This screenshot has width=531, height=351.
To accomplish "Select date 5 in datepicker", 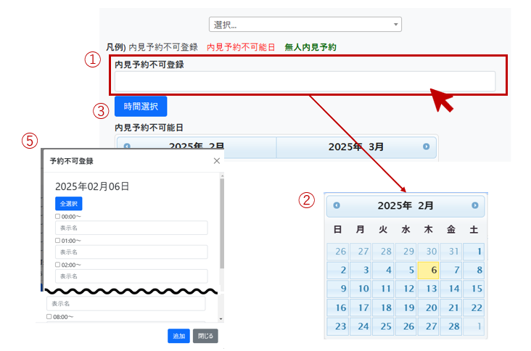I will pos(406,270).
